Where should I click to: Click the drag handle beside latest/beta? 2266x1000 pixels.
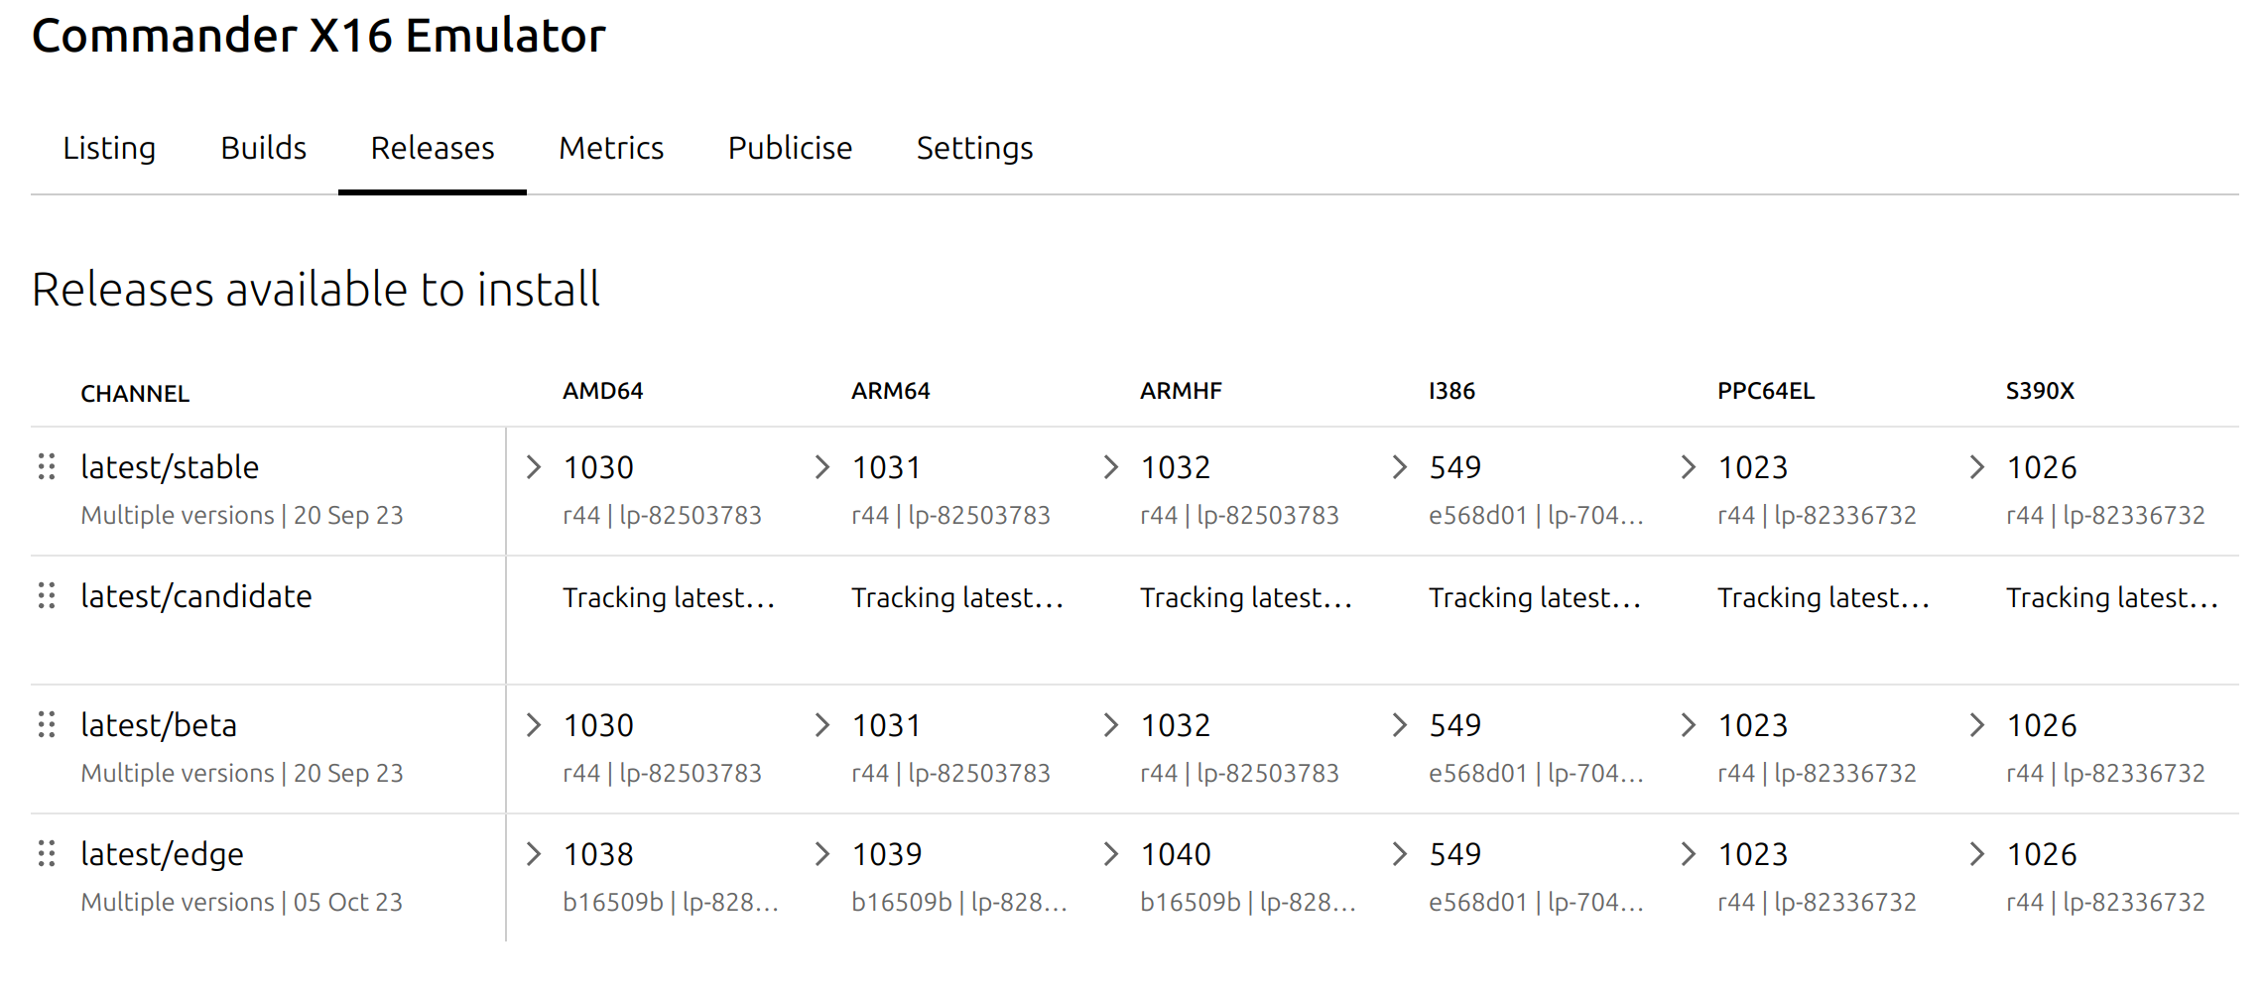(46, 725)
